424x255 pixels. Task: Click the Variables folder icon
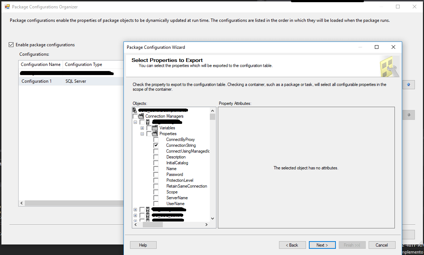pos(154,128)
